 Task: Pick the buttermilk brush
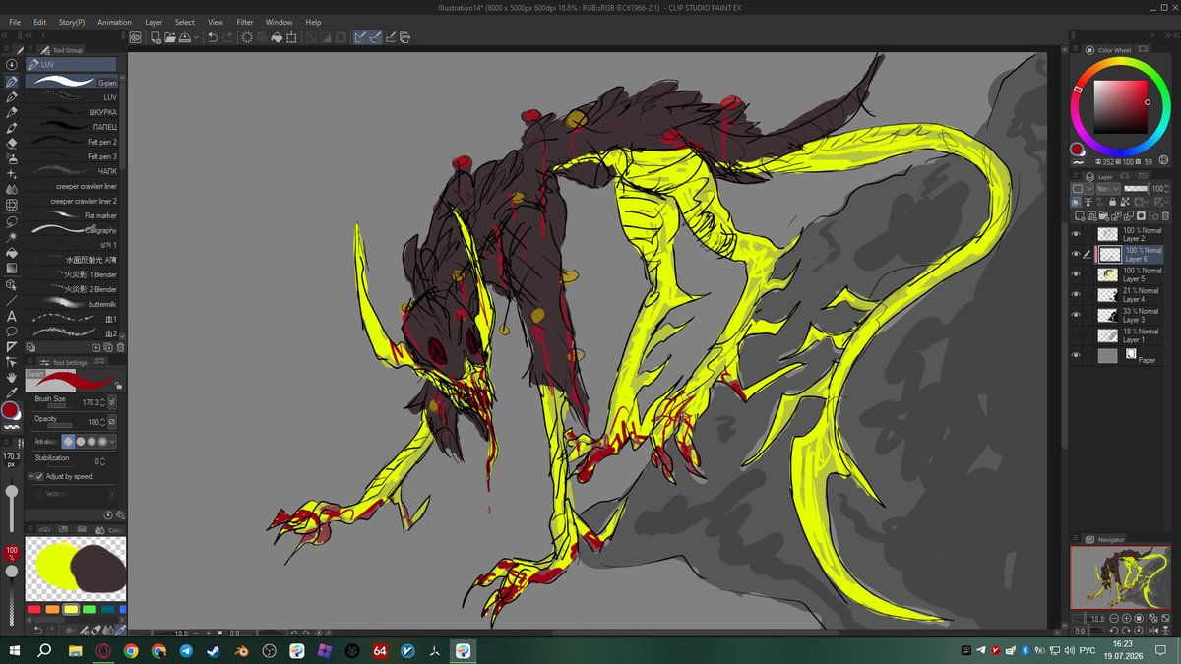tap(72, 304)
